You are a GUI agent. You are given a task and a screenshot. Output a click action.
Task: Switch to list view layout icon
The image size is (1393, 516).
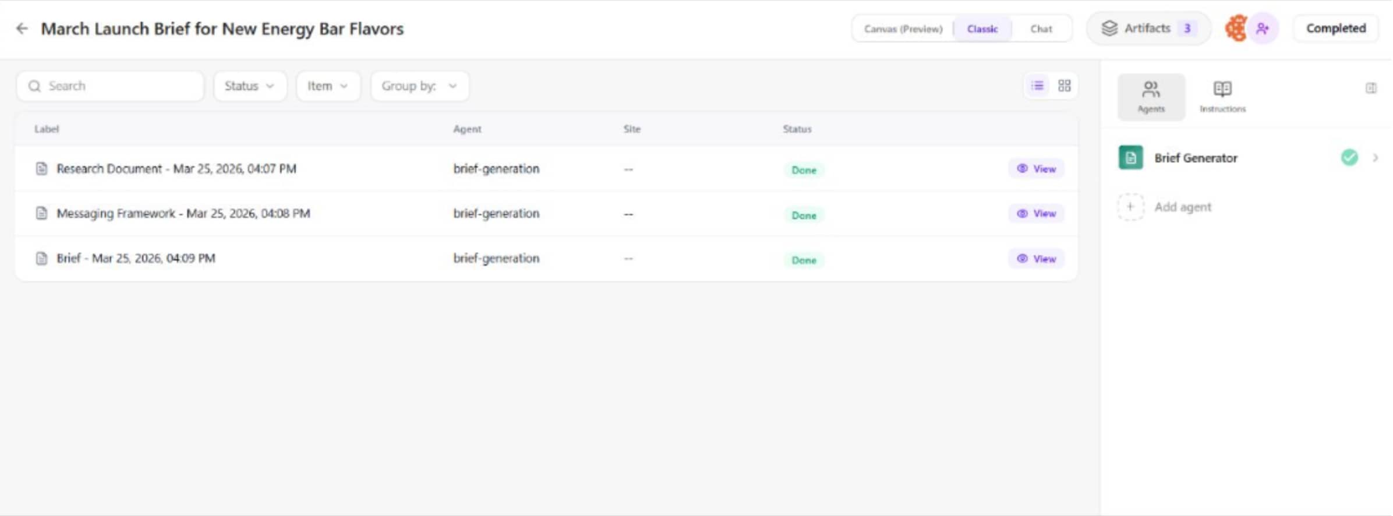click(x=1037, y=86)
